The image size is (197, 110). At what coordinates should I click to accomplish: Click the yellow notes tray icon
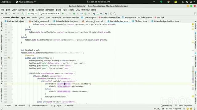(176, 2)
